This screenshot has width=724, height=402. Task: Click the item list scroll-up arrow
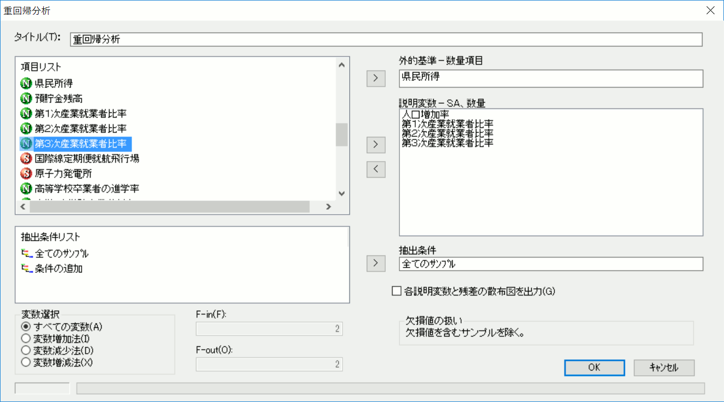341,65
